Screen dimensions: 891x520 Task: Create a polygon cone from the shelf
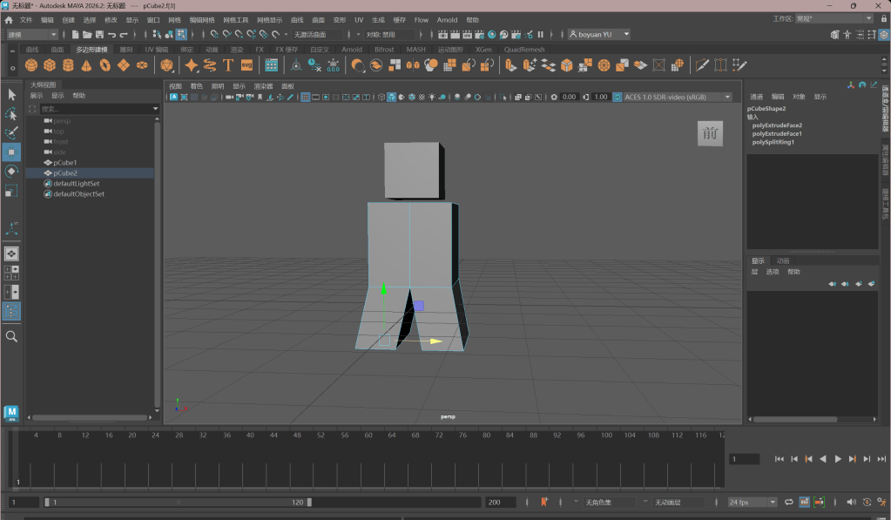(87, 65)
